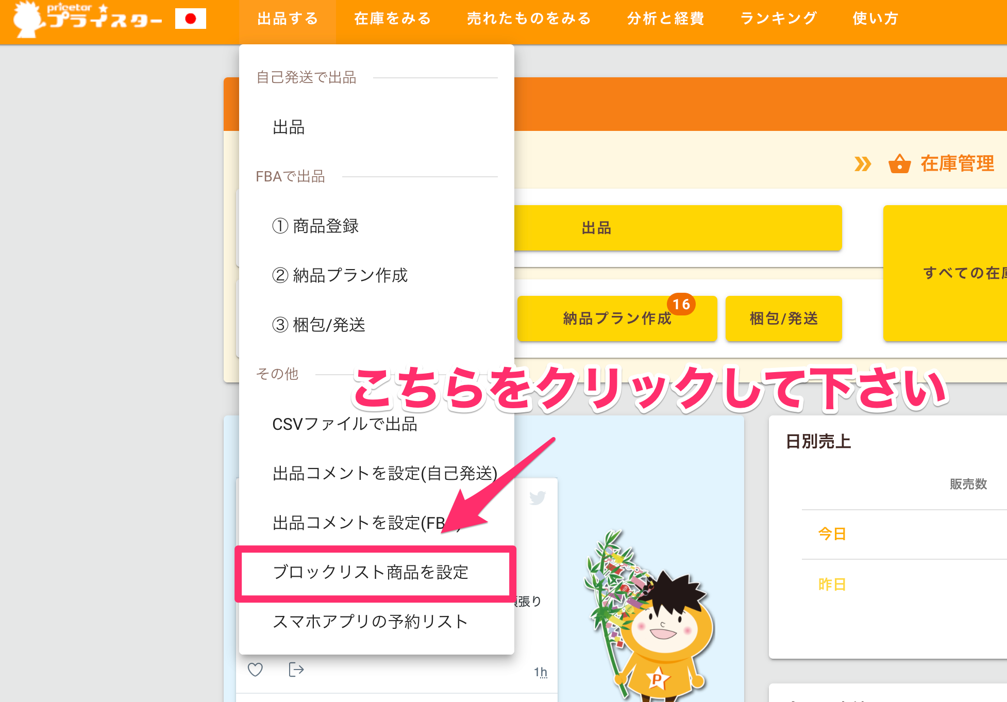Click the 今日 sales row link
Image resolution: width=1007 pixels, height=702 pixels.
click(x=832, y=534)
